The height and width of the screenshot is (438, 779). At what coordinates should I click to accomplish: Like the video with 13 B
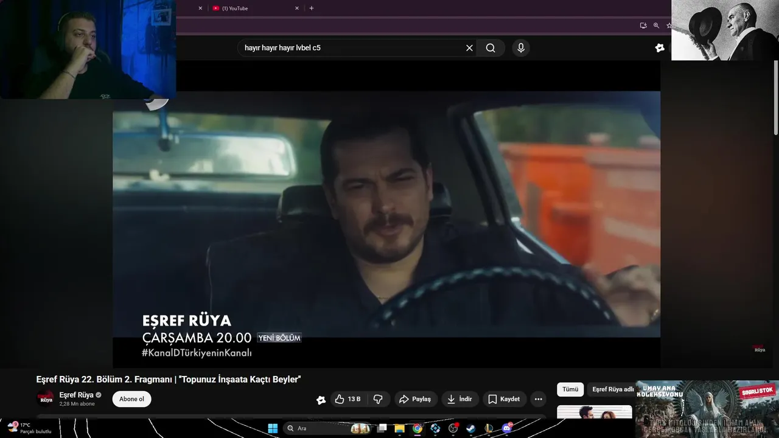coord(348,399)
